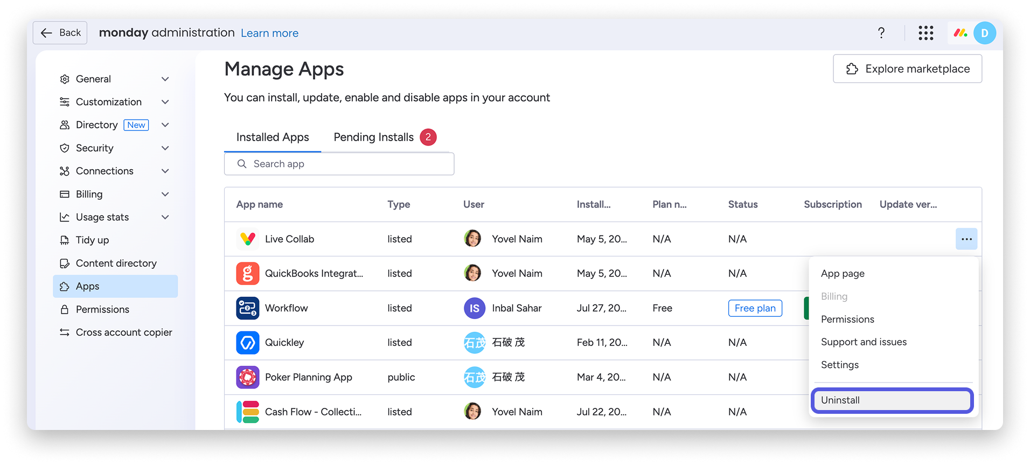Click the 'Poker Planning App' name text

coord(309,377)
